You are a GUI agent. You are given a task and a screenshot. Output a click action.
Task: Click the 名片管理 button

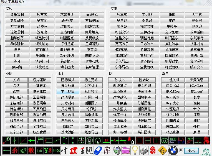coord(92,67)
